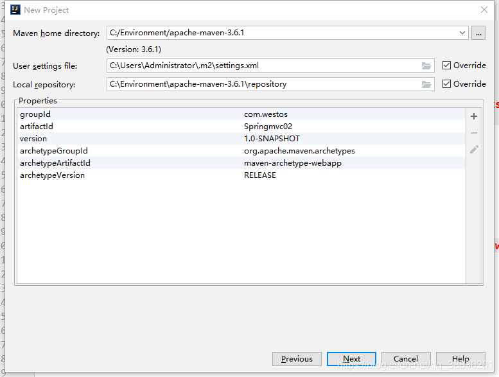Click the RELEASE value cell
Viewport: 499px width, 377px height.
point(260,175)
